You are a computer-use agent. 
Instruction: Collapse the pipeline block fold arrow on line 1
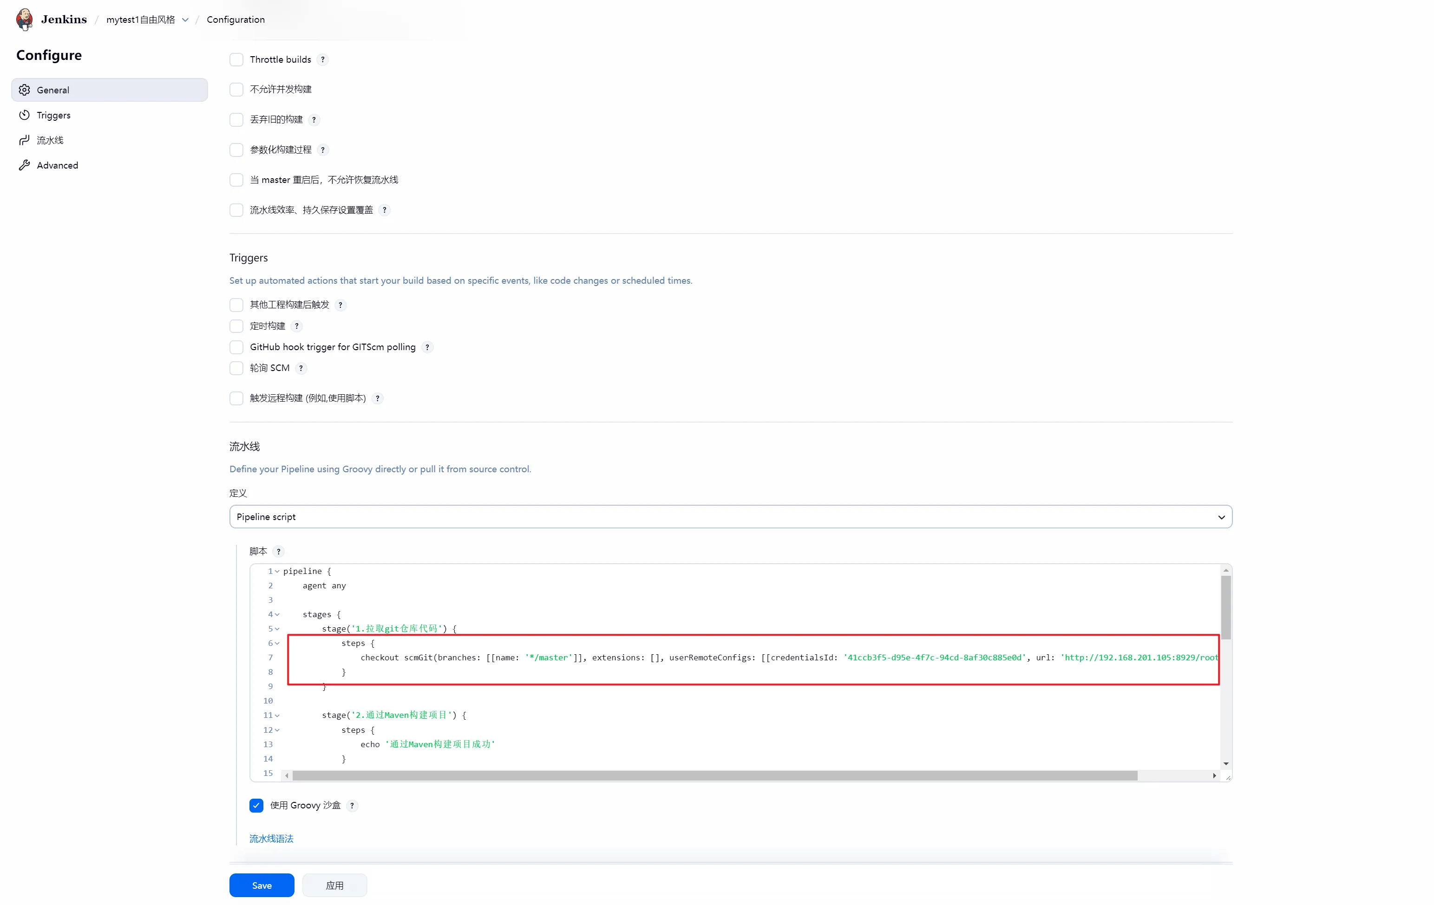[277, 571]
